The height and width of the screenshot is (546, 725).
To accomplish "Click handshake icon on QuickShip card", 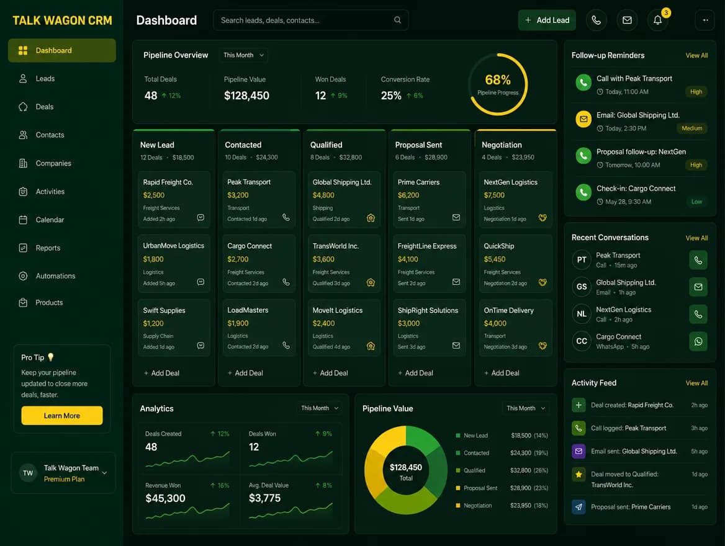I will coord(543,282).
